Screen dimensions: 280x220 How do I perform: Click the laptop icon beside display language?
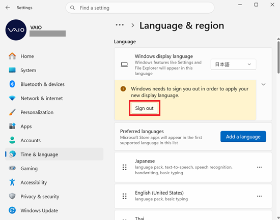coord(124,65)
